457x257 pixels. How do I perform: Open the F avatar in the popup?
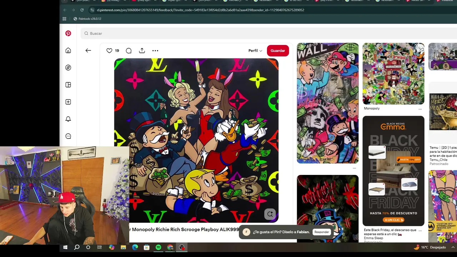click(x=246, y=232)
